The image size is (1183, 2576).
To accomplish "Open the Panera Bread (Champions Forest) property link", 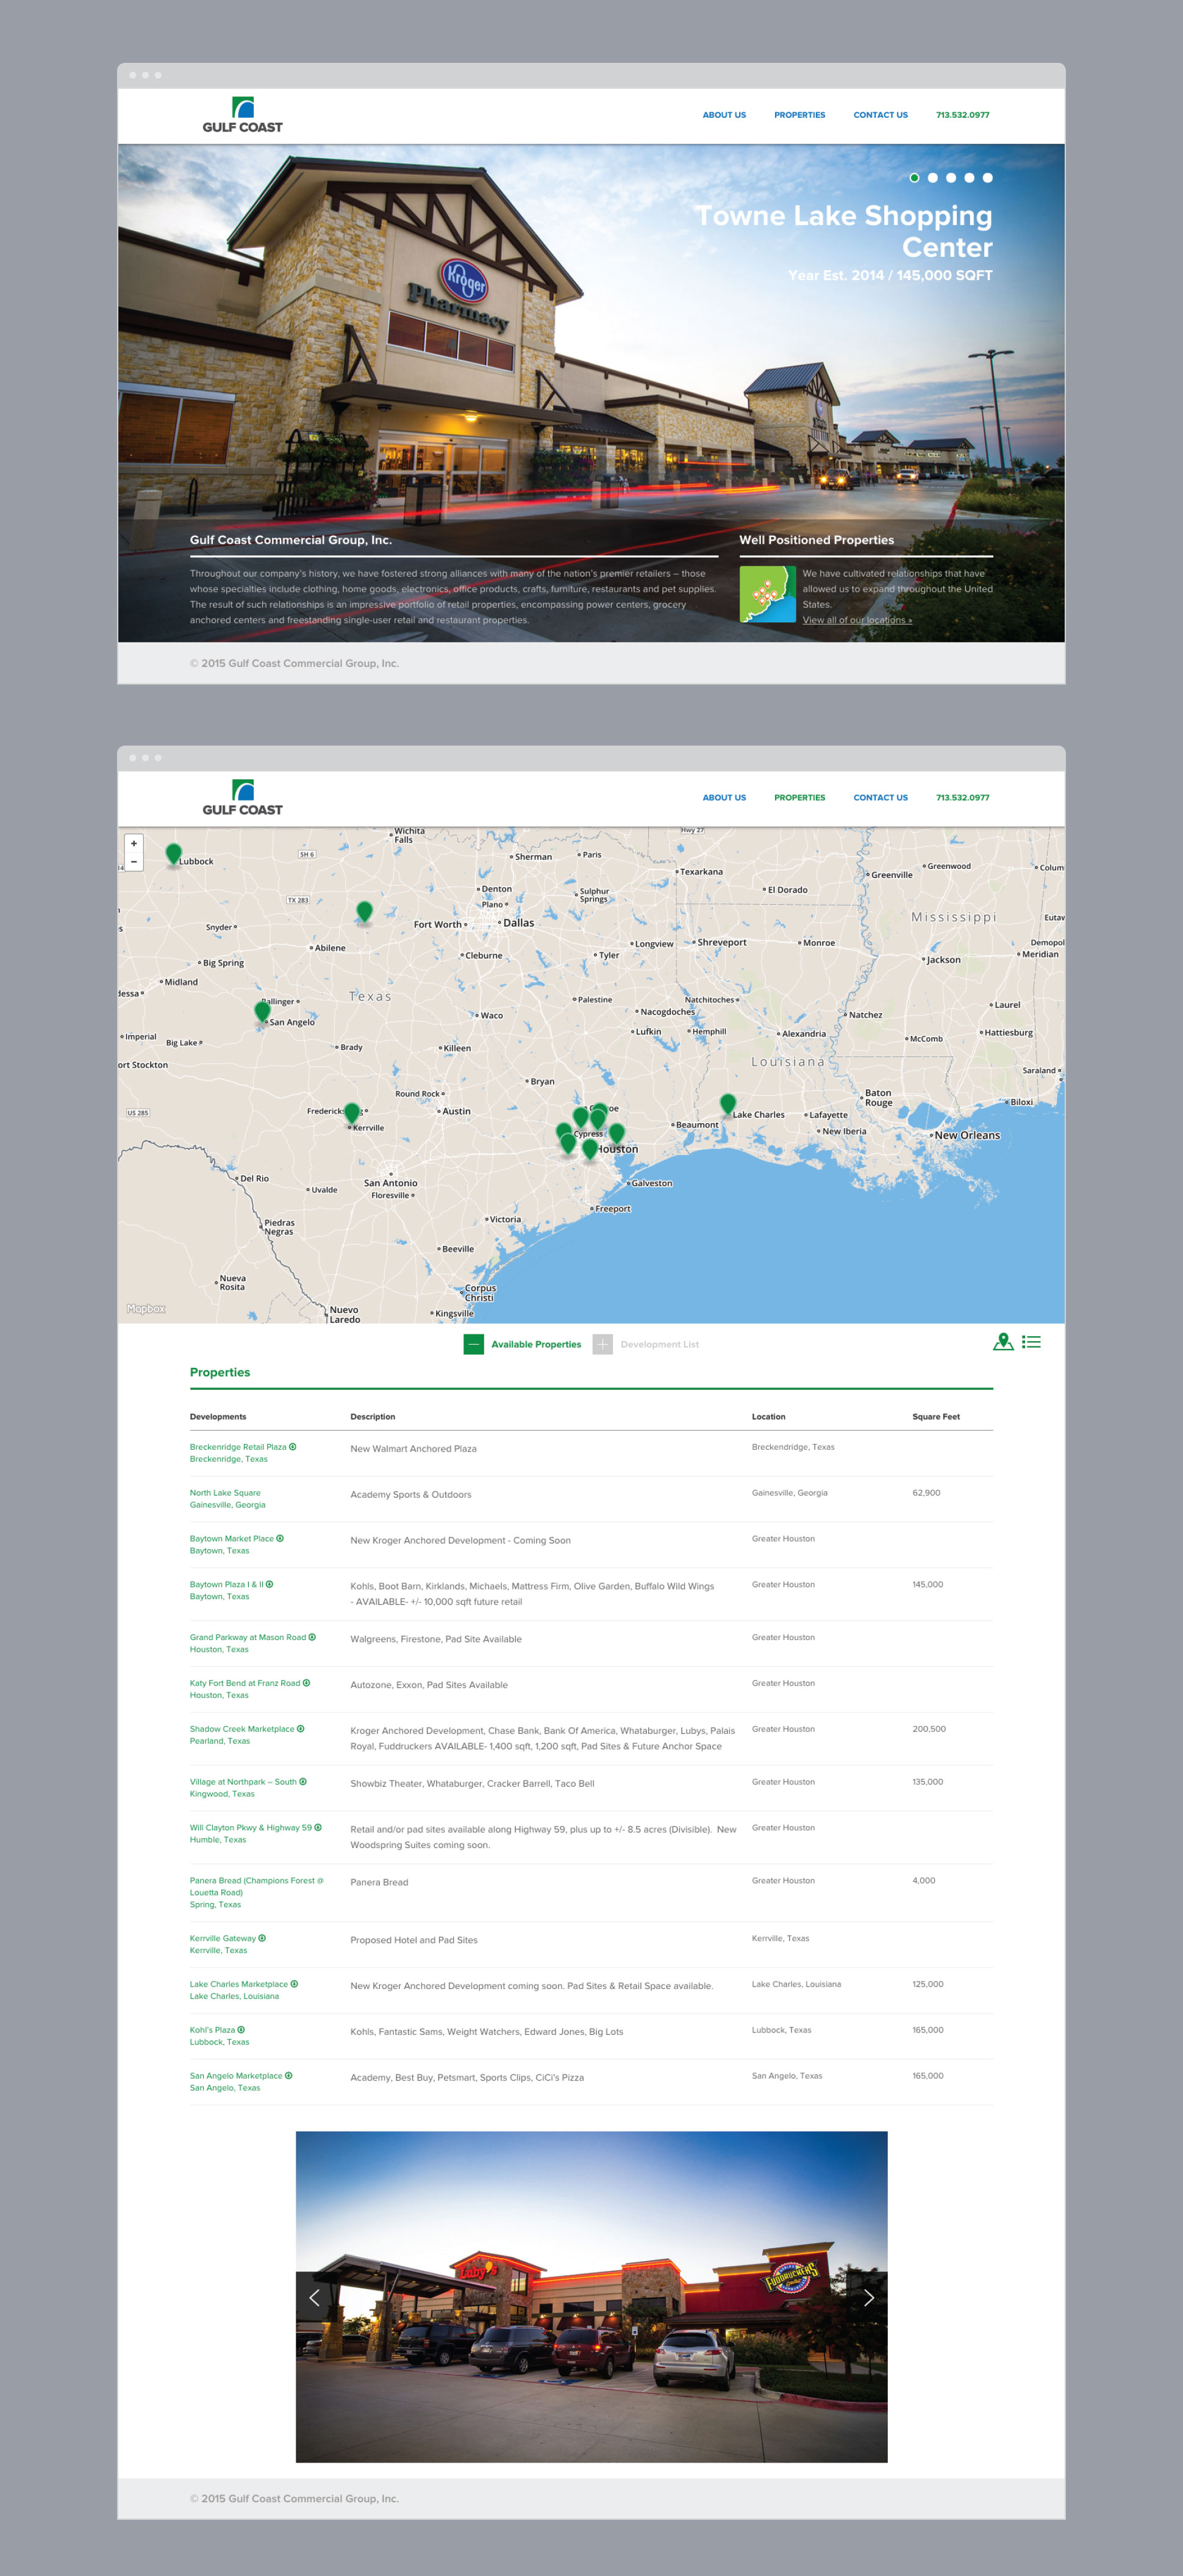I will 257,1886.
